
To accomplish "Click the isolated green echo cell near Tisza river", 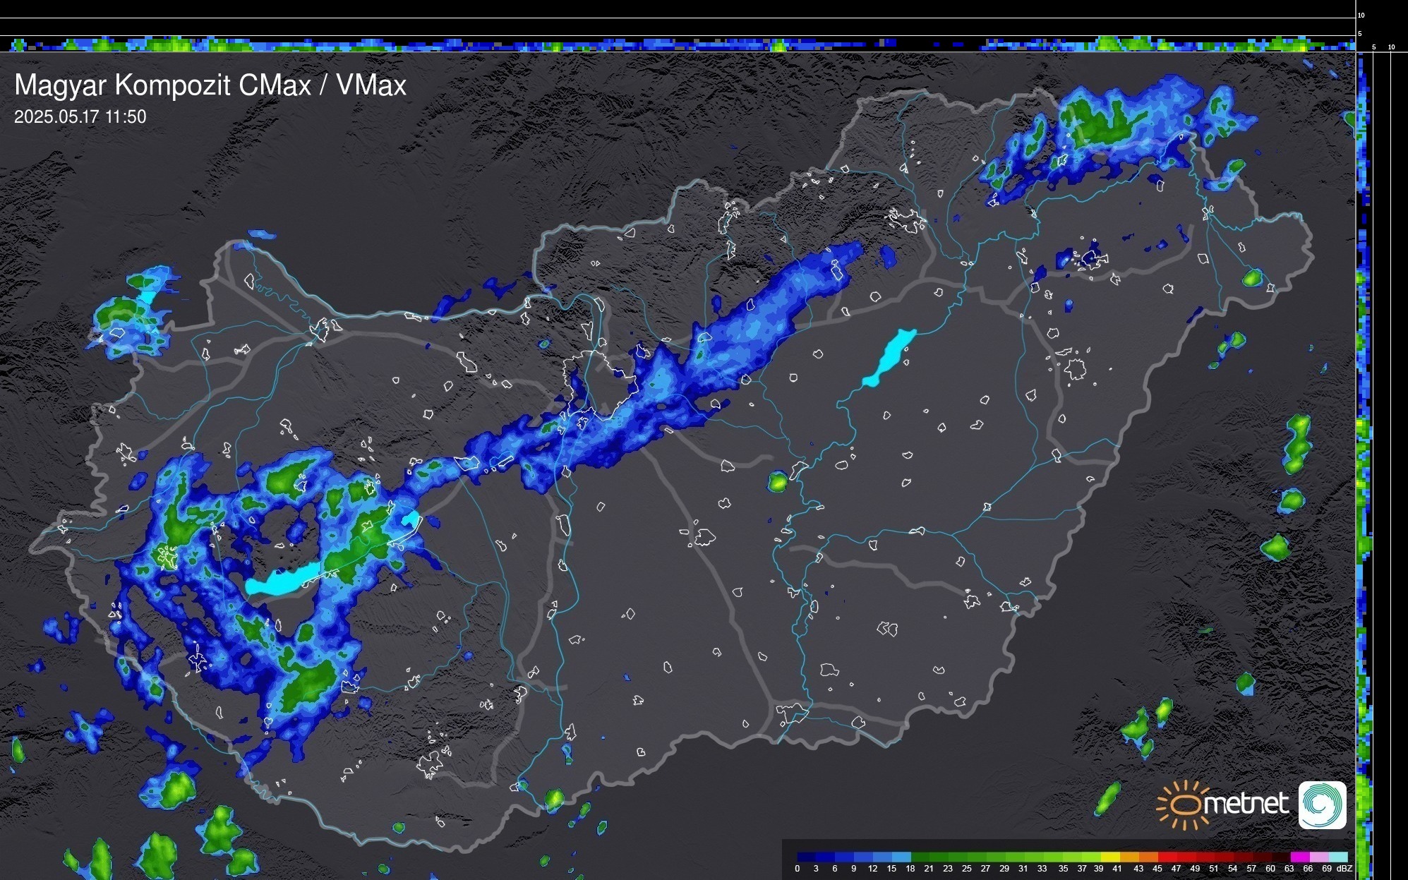I will pyautogui.click(x=778, y=482).
